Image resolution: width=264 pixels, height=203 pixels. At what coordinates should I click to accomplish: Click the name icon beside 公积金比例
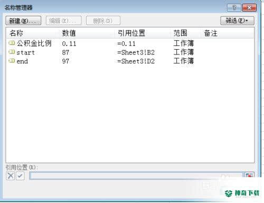coord(12,43)
